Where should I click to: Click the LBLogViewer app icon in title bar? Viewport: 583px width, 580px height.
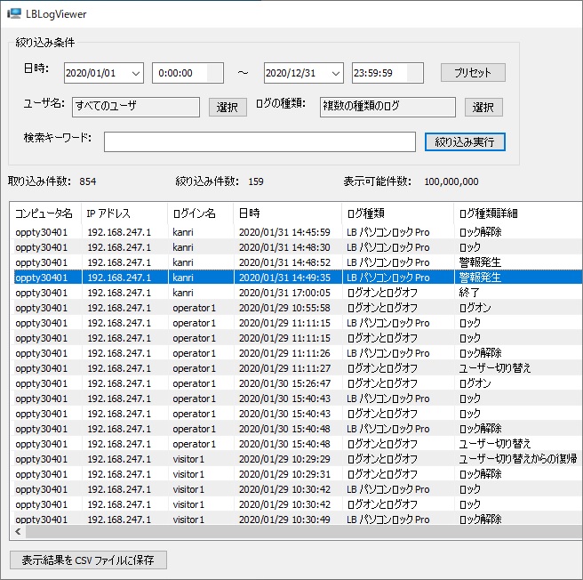click(14, 13)
